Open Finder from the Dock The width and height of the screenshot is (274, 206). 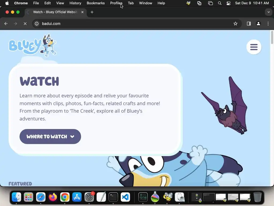coord(16,197)
